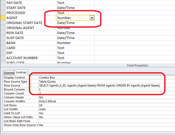This screenshot has height=135, width=175.
Task: Click the Column Widths property label
Action: (x=15, y=101)
